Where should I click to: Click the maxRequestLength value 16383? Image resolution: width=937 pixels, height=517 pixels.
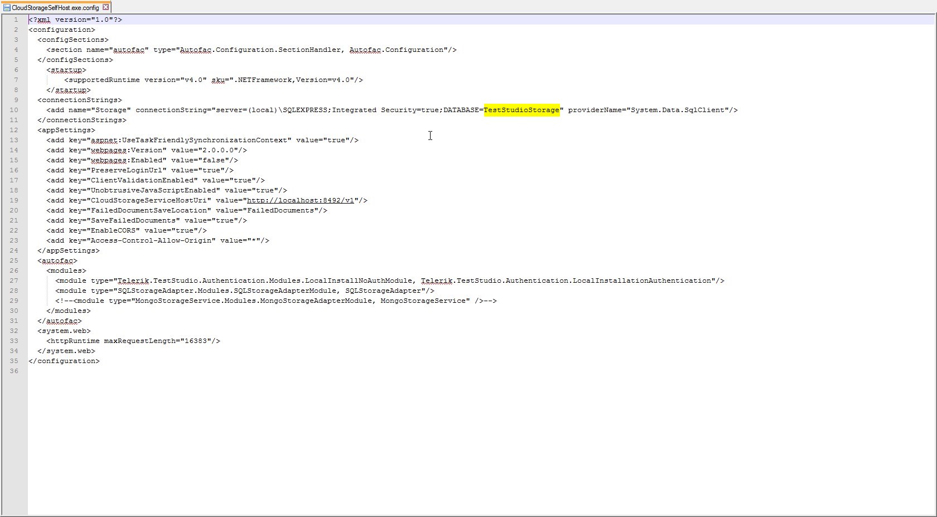pos(195,341)
